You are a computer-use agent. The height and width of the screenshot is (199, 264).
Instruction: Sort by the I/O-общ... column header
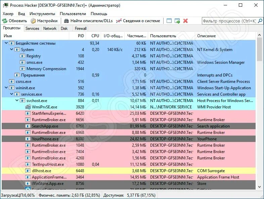(x=113, y=36)
